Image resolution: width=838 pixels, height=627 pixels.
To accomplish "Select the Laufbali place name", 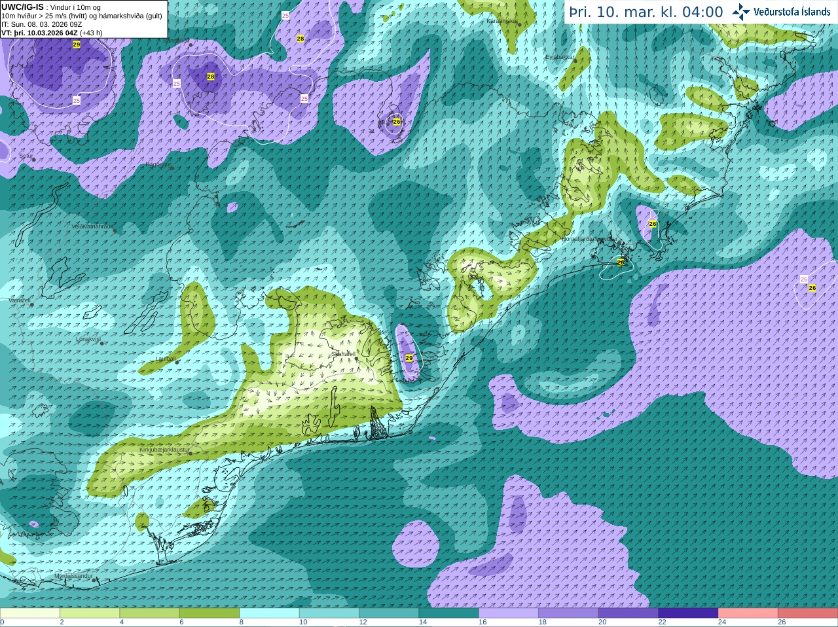I will click(x=166, y=359).
